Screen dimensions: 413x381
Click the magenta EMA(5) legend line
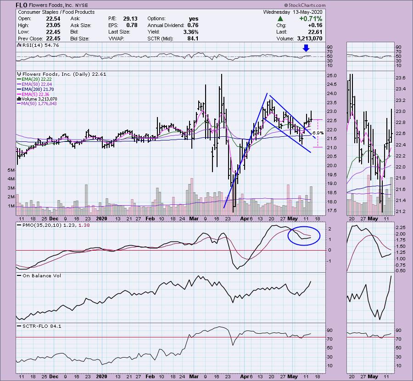click(19, 94)
